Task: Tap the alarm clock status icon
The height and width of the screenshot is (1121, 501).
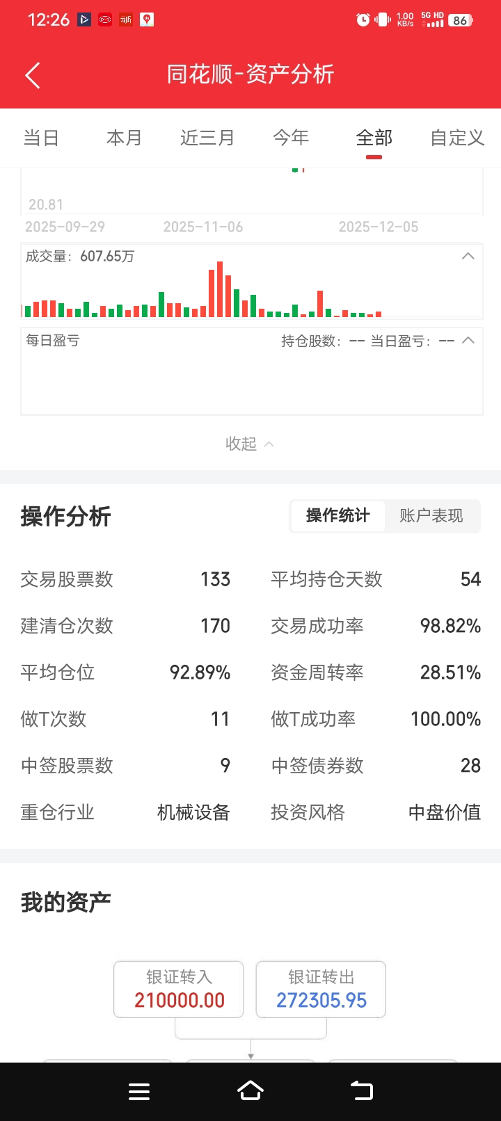Action: pyautogui.click(x=363, y=20)
